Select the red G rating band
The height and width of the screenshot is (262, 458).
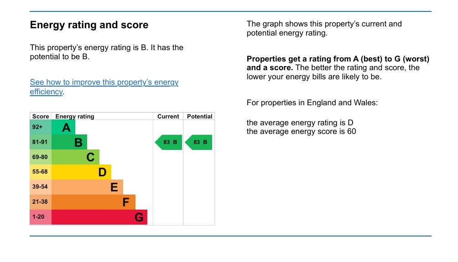[99, 217]
